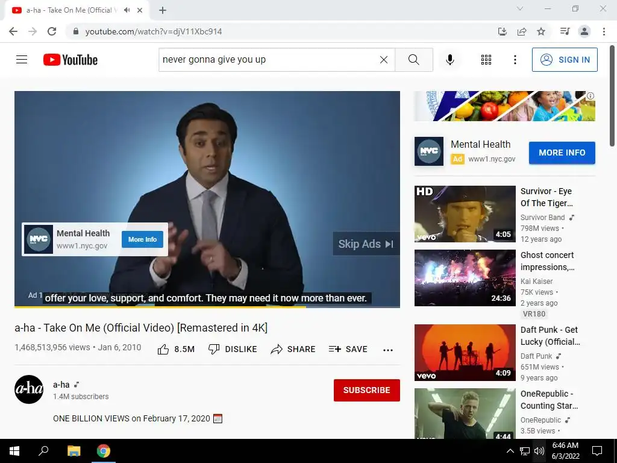Open the YouTube apps grid
This screenshot has height=463, width=617.
pos(486,60)
